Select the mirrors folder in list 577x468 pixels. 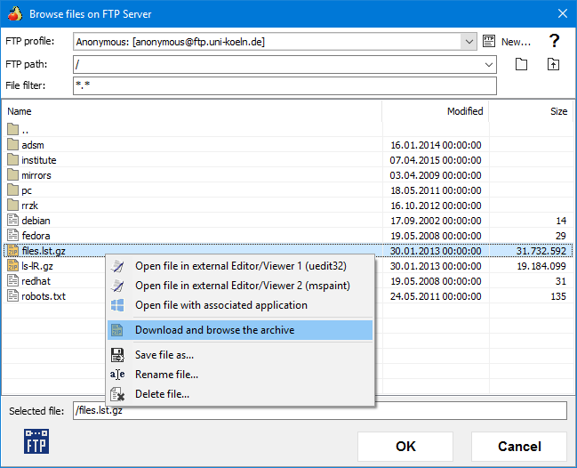36,175
